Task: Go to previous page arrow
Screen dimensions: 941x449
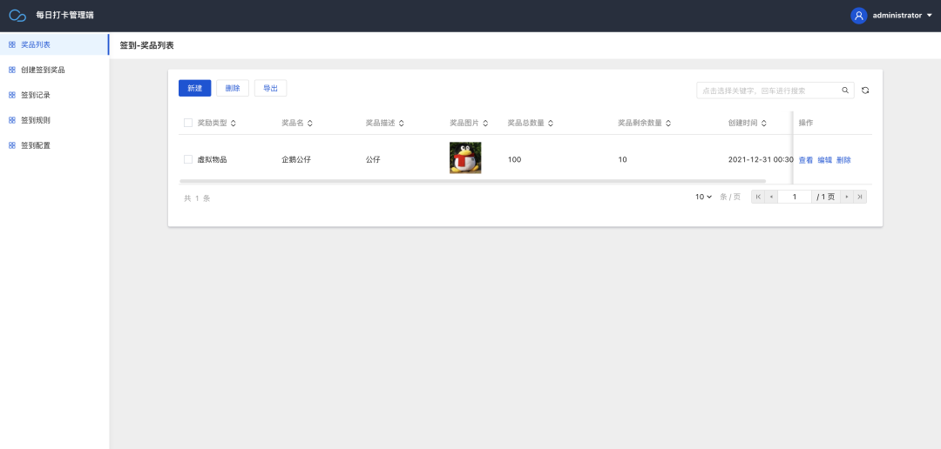Action: 771,197
